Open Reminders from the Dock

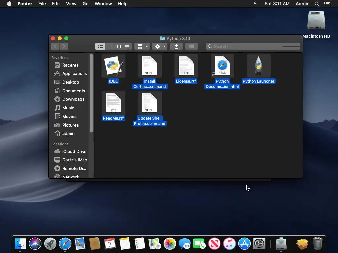click(x=140, y=244)
